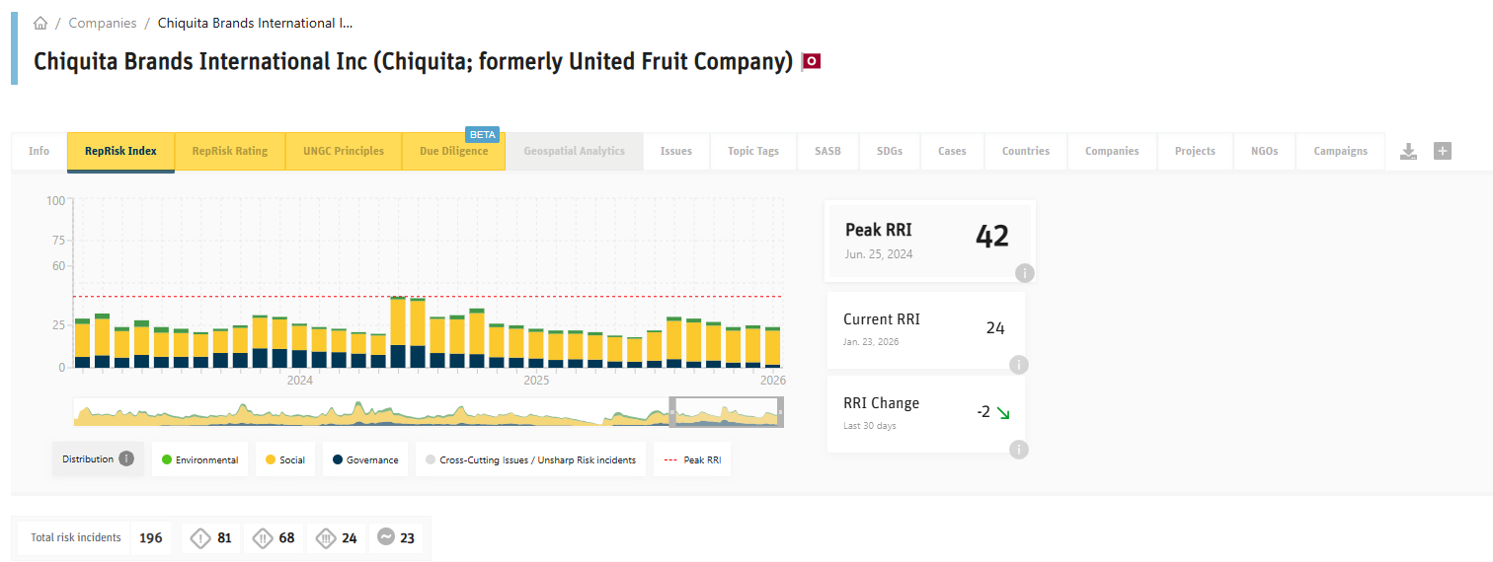Open Current RRI info icon

(x=1019, y=365)
